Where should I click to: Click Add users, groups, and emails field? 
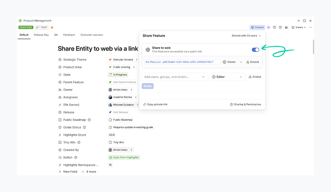(x=175, y=77)
